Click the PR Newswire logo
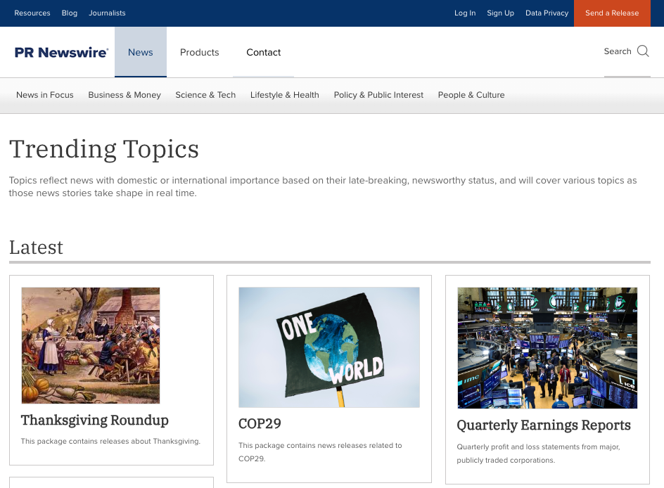 [62, 53]
